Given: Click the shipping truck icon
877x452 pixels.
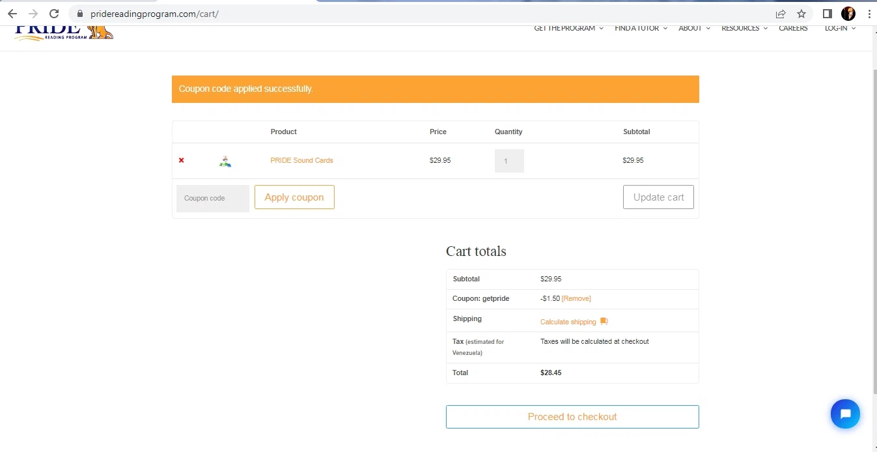Looking at the screenshot, I should (x=604, y=321).
